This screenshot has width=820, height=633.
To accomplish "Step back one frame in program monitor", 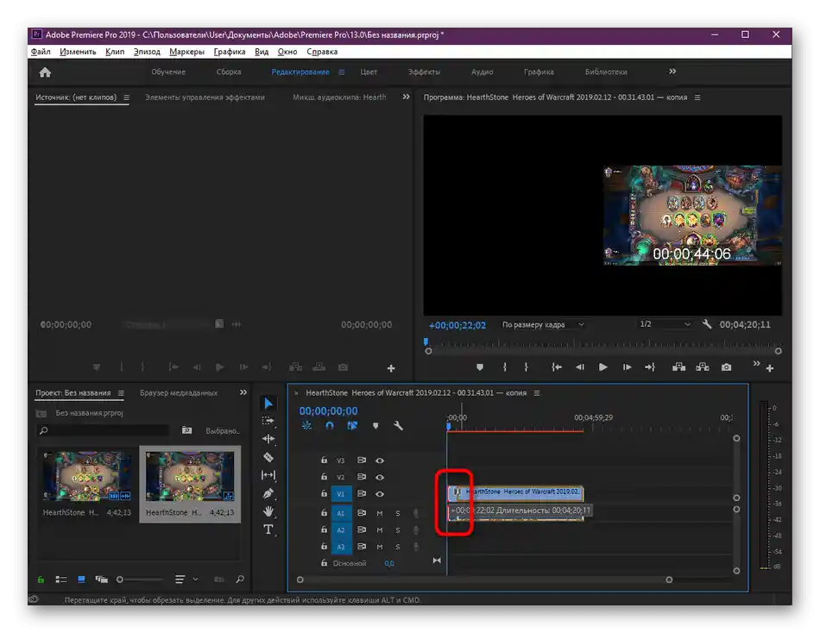I will click(580, 367).
